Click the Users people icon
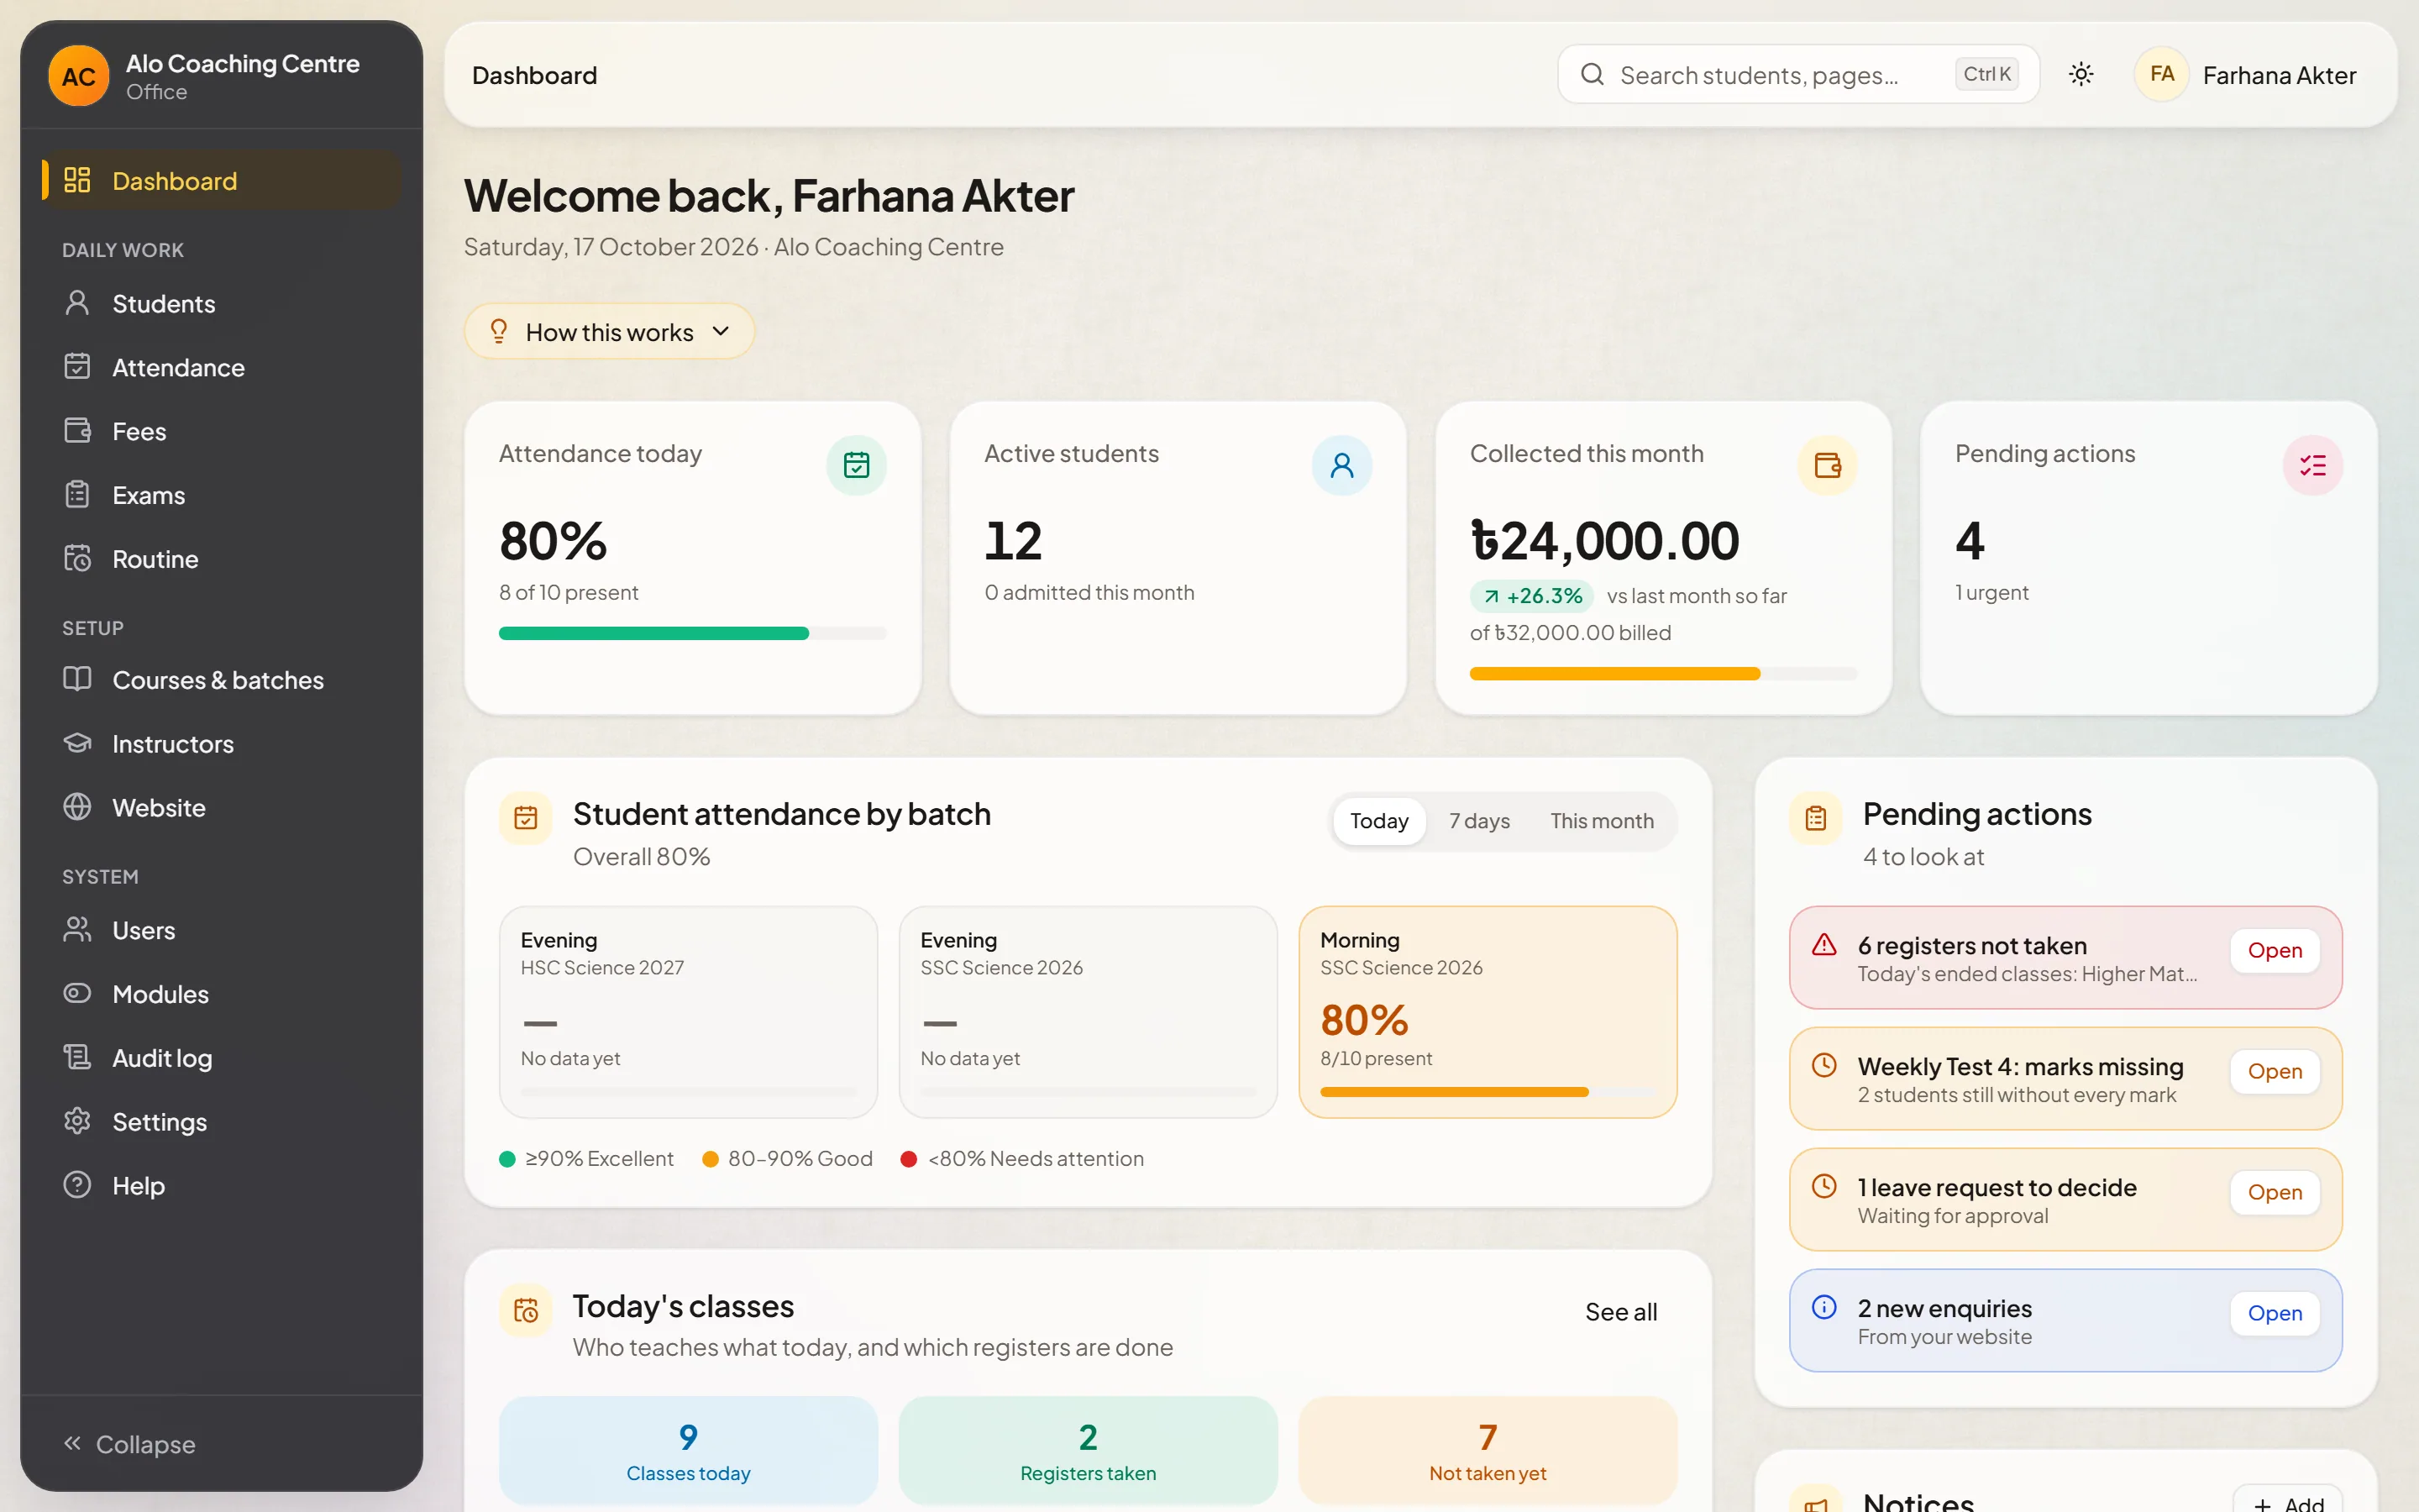The image size is (2419, 1512). point(77,930)
